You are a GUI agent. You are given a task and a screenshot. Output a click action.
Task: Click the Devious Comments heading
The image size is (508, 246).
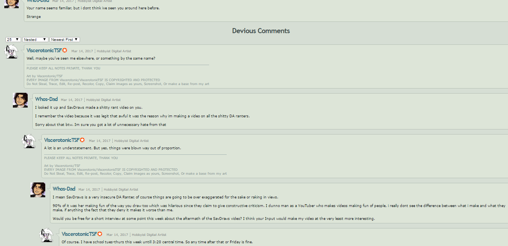click(261, 31)
